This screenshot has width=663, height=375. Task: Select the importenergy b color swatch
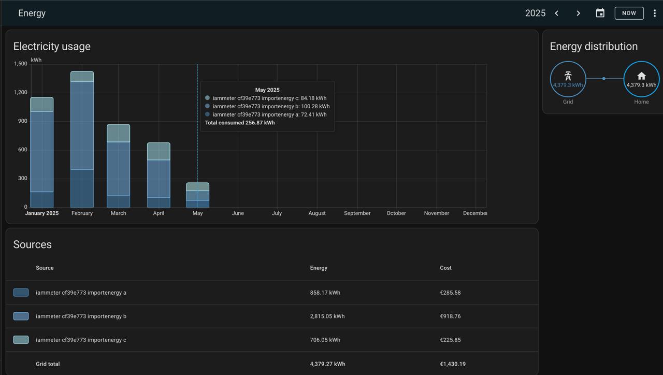click(x=21, y=316)
